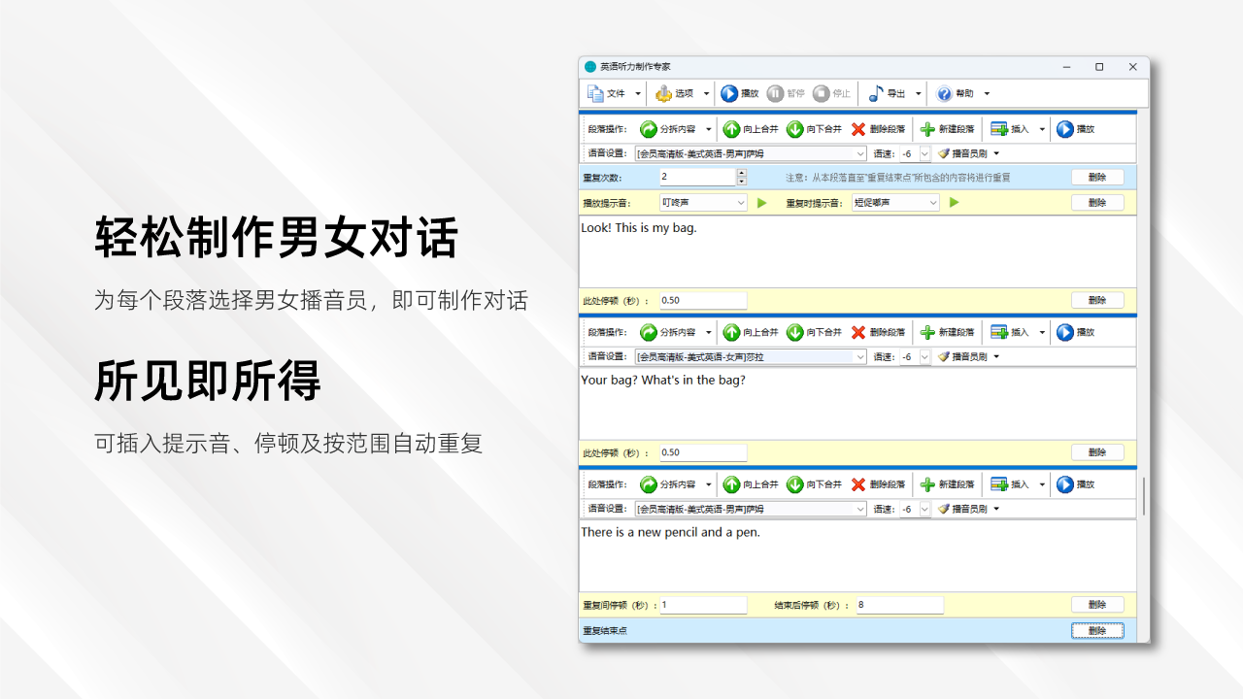Click the 导出 export music-note icon

[x=876, y=93]
